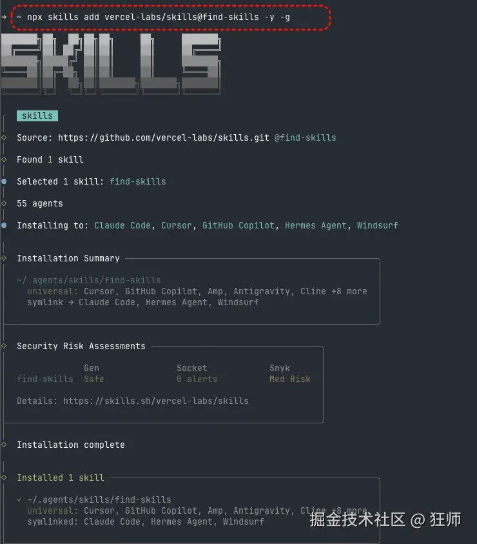Click the '0 alerts' value under Socket

pyautogui.click(x=197, y=379)
